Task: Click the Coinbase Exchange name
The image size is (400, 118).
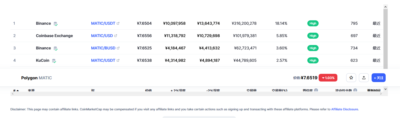Action: click(54, 36)
